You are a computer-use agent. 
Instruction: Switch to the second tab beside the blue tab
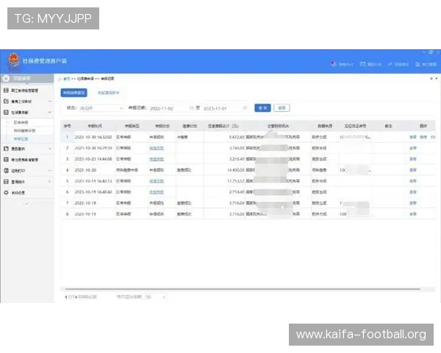click(x=108, y=93)
